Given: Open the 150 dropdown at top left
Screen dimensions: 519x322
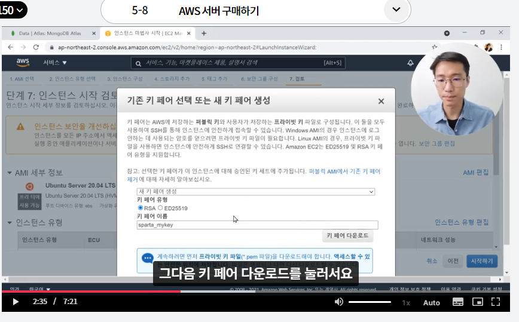Looking at the screenshot, I should (x=13, y=10).
